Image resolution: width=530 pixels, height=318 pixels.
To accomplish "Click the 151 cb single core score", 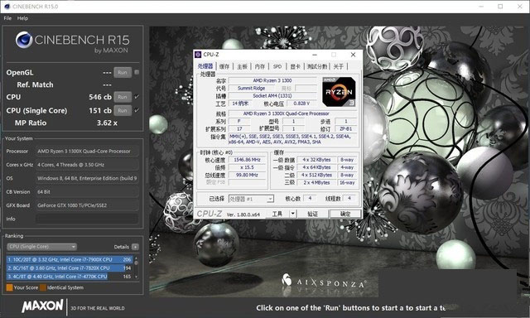I will (x=100, y=110).
